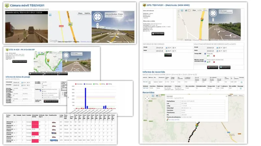Switch Cámara móvil map to Mapa view

pyautogui.click(x=80, y=13)
